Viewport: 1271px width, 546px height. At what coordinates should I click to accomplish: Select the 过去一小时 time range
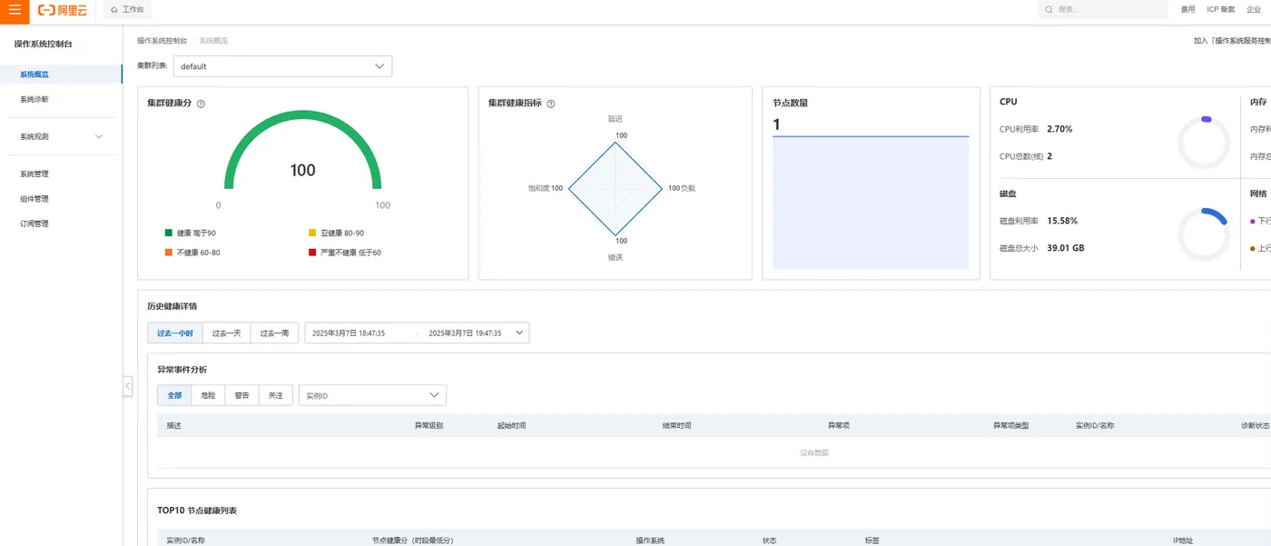(x=174, y=333)
